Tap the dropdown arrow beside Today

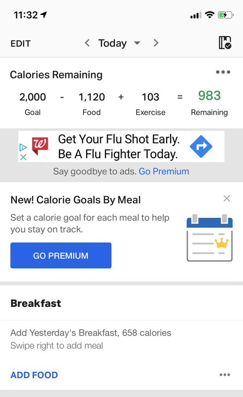click(x=137, y=43)
